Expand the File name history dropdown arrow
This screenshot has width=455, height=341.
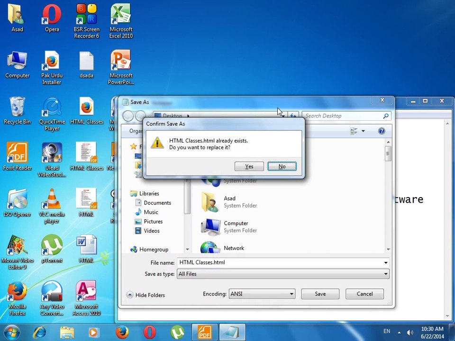pyautogui.click(x=386, y=262)
